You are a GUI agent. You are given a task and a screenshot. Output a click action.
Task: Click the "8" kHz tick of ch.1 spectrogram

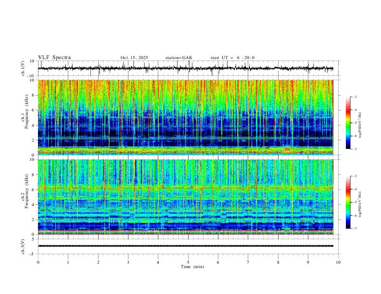coord(33,95)
